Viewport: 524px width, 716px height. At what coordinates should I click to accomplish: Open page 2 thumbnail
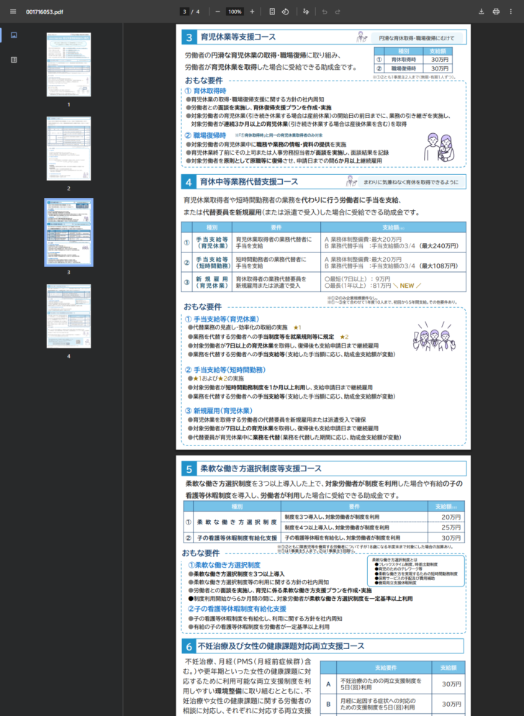point(68,148)
